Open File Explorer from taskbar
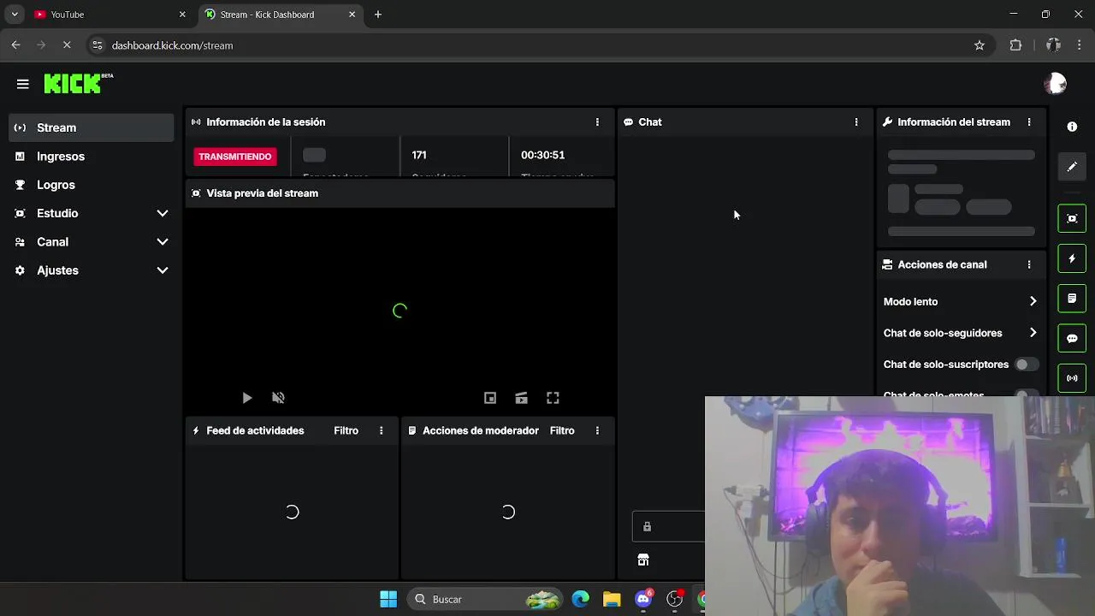 tap(612, 599)
